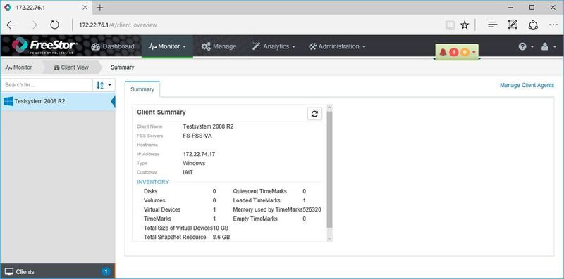
Task: Click the browser Forward arrow
Action: (x=32, y=25)
